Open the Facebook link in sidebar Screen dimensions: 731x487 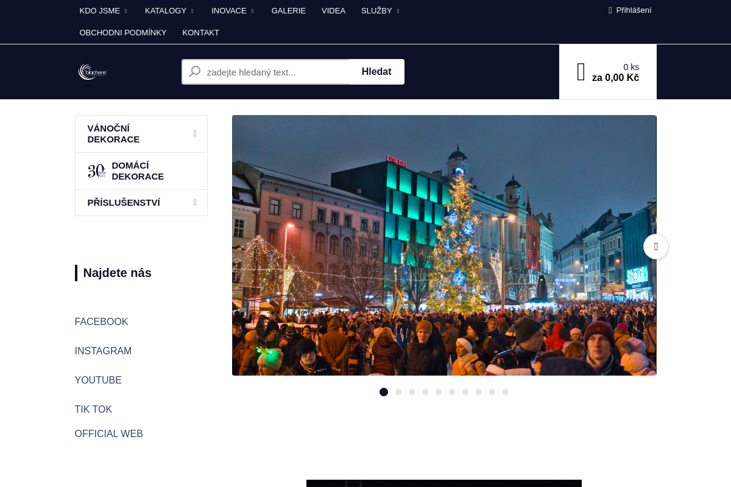[101, 321]
